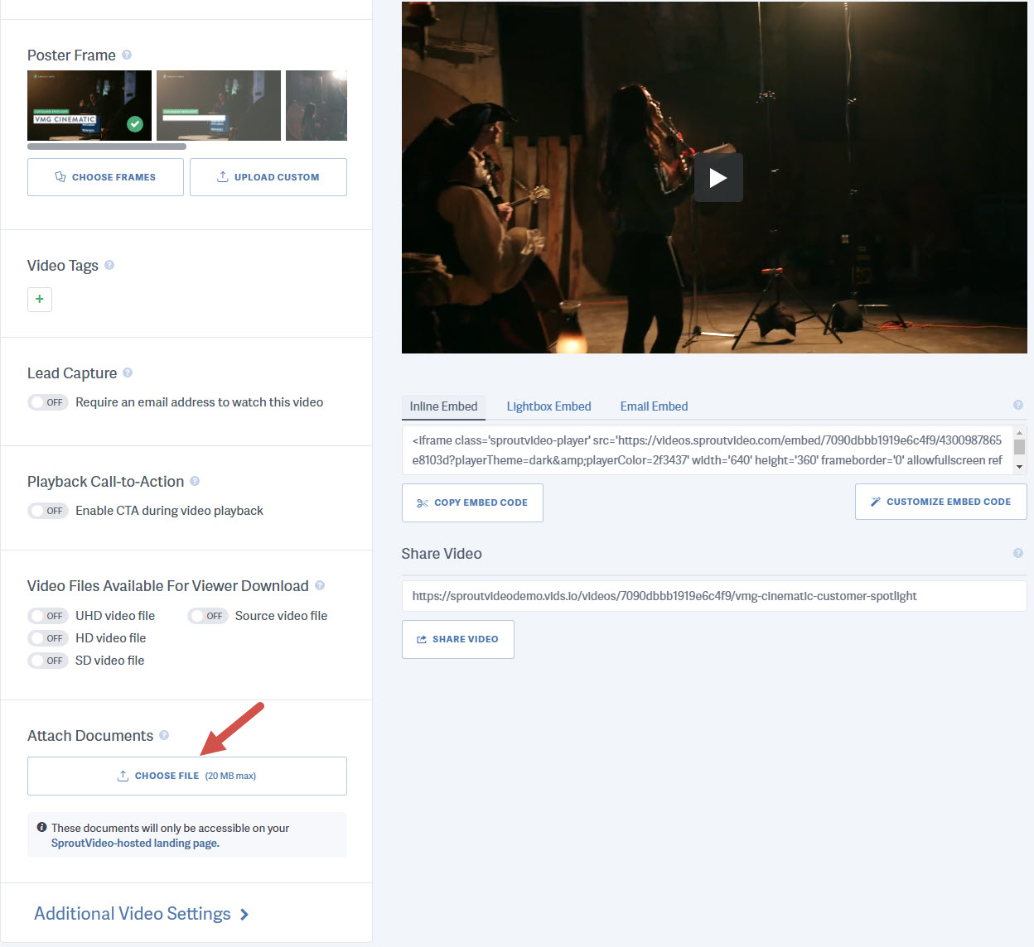Switch to the Lightbox Embed tab
The height and width of the screenshot is (947, 1034).
(548, 406)
